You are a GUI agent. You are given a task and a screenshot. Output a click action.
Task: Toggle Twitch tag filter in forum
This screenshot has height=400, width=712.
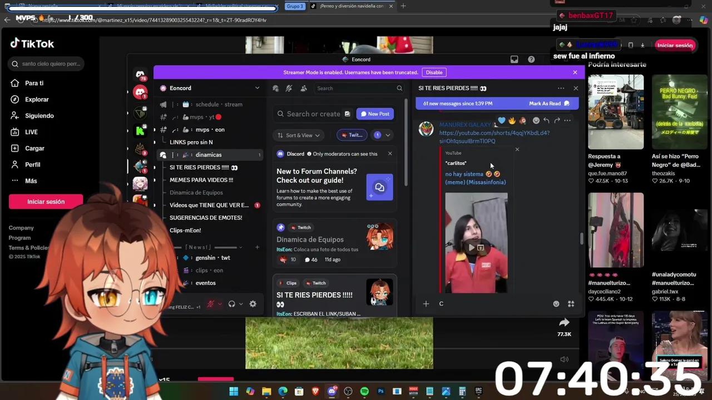[x=352, y=135]
